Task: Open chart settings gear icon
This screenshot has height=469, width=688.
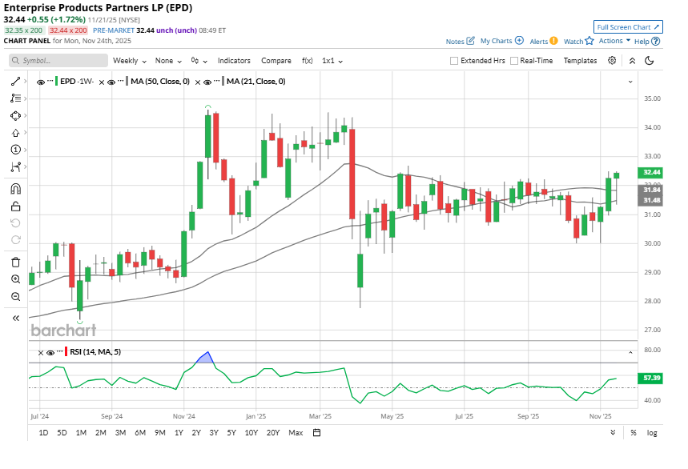Action: (612, 61)
